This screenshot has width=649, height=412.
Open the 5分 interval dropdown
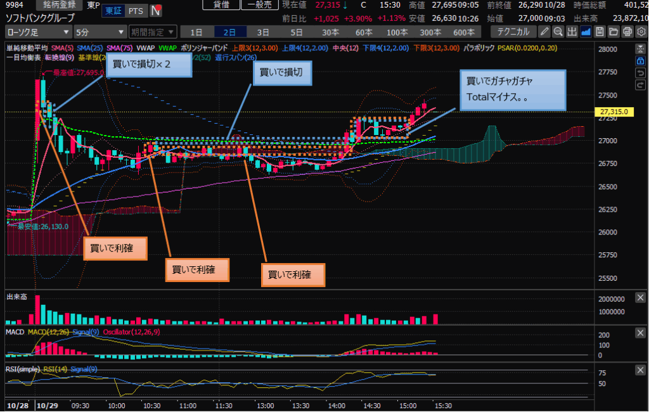(x=100, y=31)
